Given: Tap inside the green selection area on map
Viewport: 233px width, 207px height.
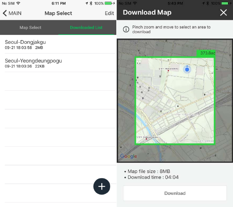Looking at the screenshot, I should tap(175, 101).
